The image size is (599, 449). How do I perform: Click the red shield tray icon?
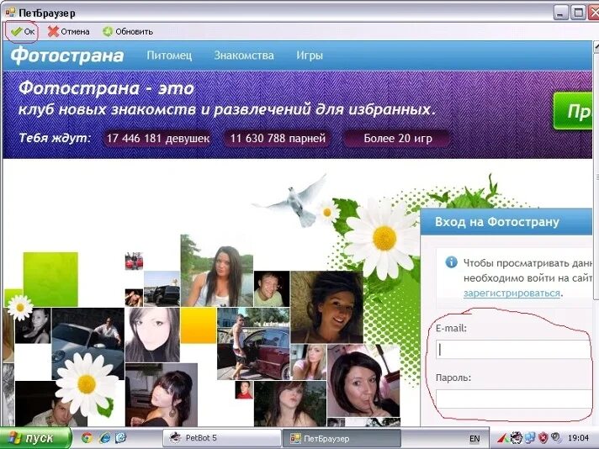(543, 438)
